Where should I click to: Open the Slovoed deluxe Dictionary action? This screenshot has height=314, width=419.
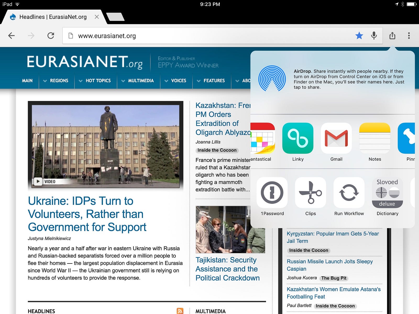pyautogui.click(x=388, y=193)
